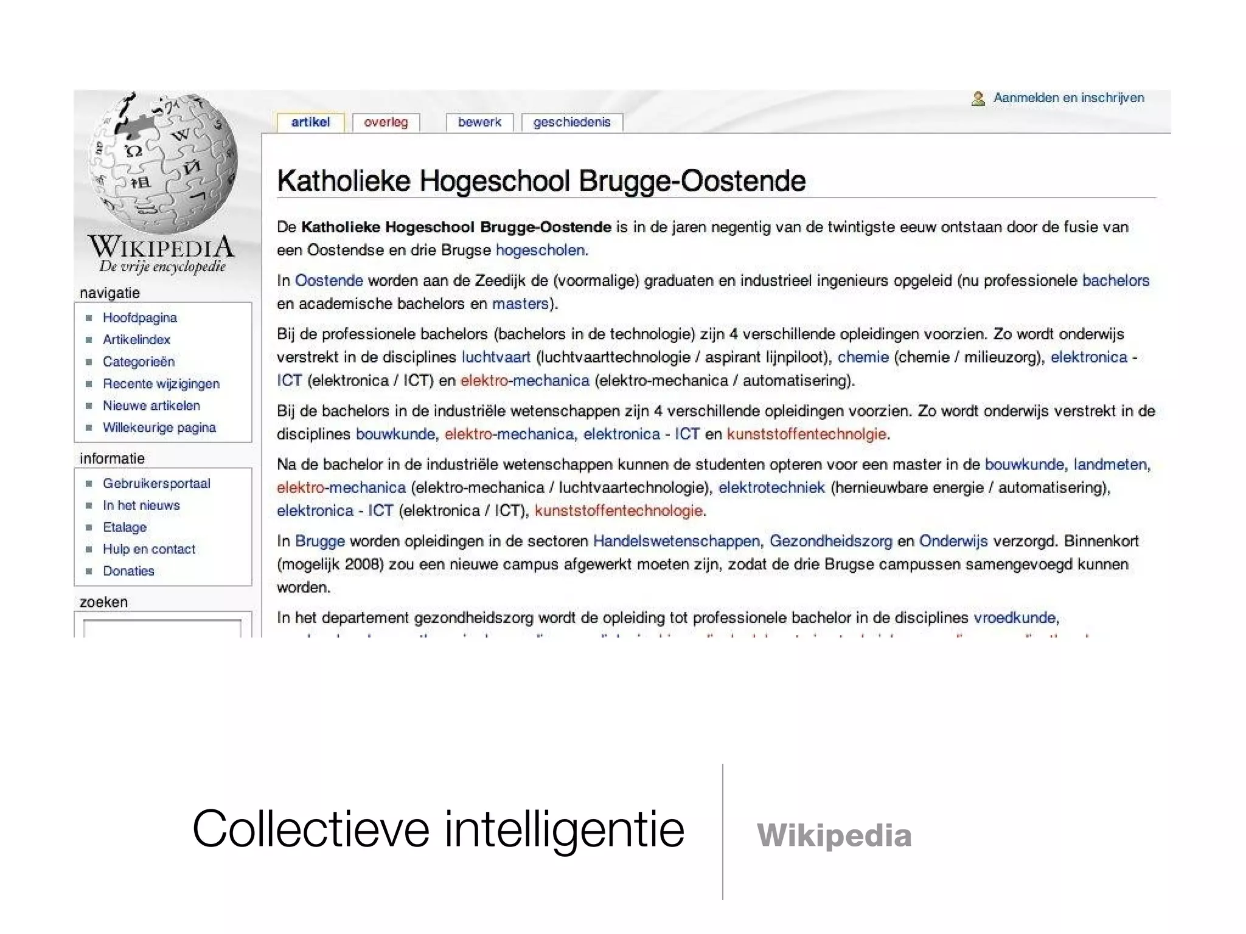Click the Collectieve intelligentie slide title

439,829
